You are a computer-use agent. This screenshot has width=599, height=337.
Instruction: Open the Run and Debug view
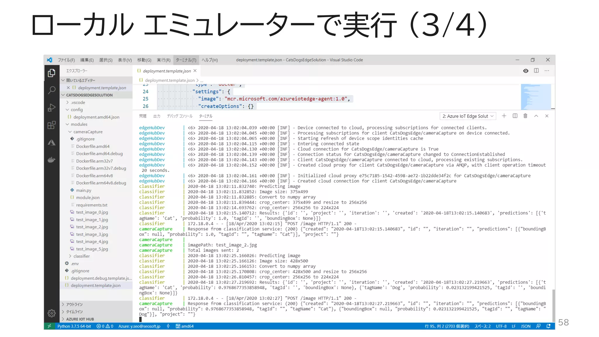[51, 108]
